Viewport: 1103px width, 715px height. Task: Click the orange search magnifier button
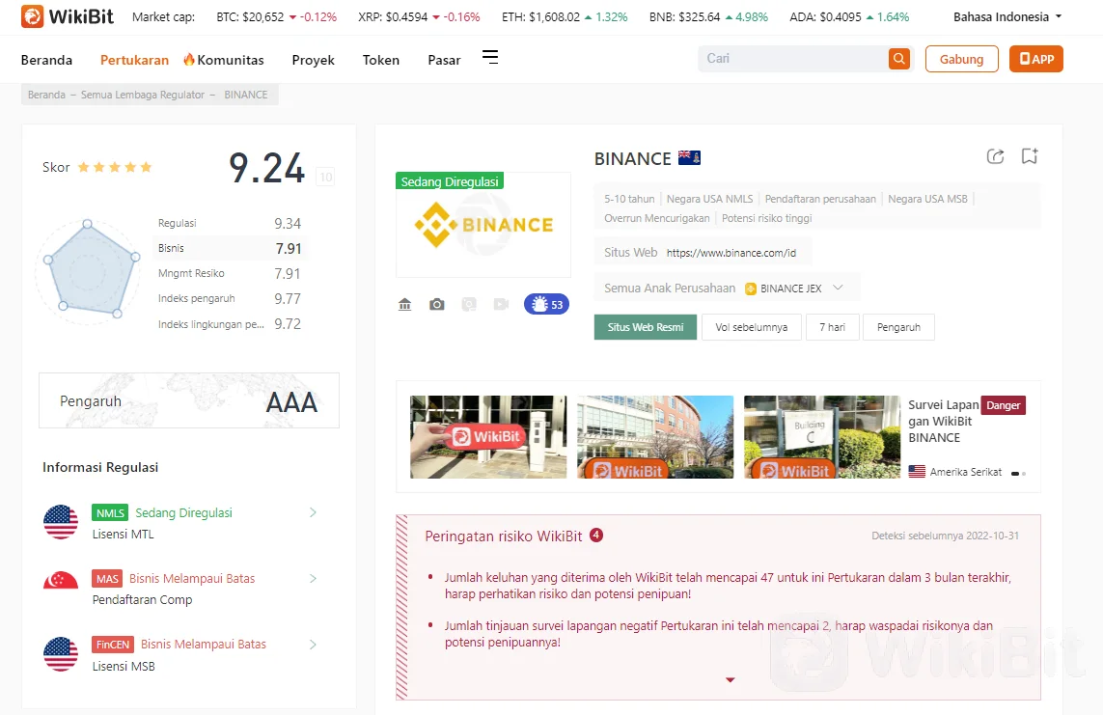click(899, 59)
